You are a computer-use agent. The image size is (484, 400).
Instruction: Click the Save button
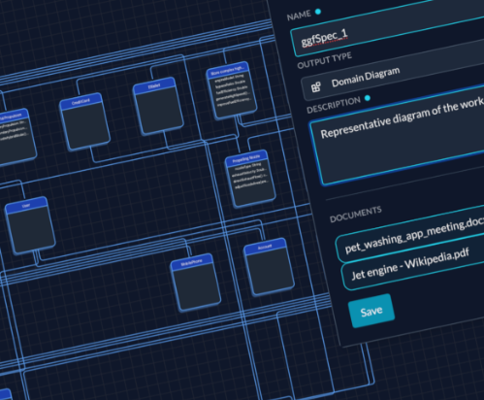[371, 311]
